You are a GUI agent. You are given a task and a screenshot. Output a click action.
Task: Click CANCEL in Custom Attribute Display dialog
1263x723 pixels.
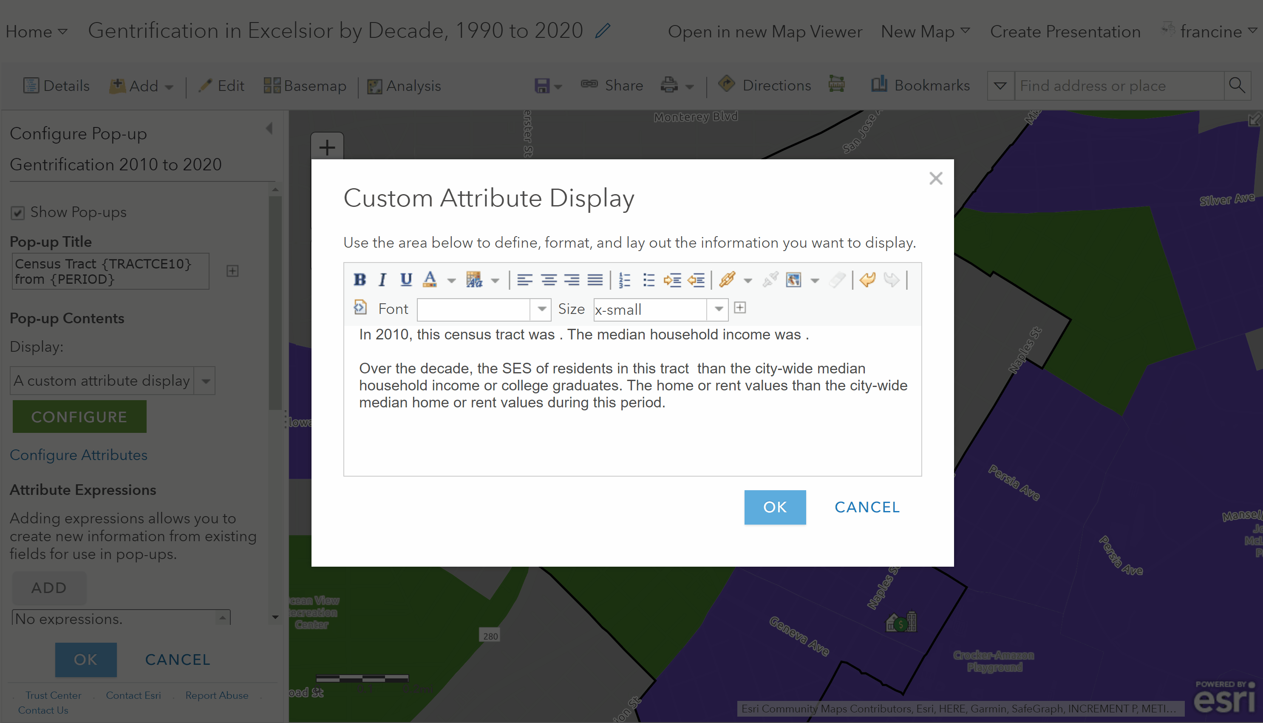point(867,507)
